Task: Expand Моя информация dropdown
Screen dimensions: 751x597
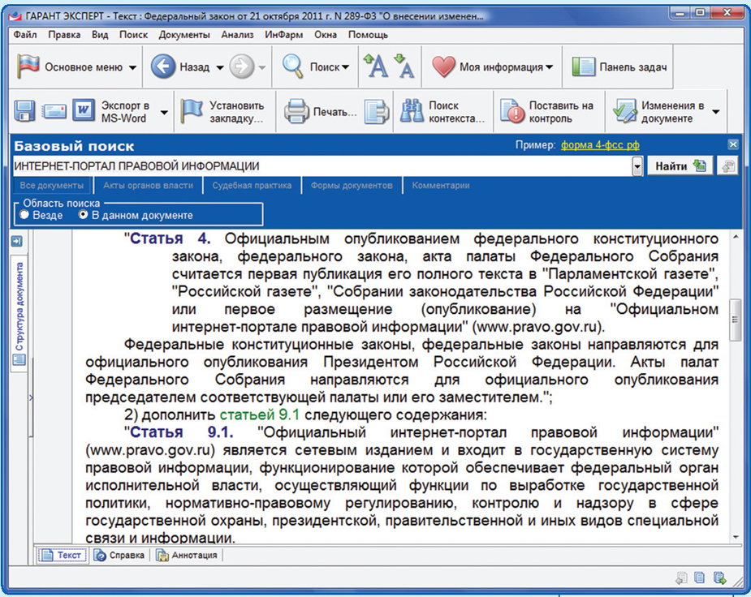Action: pyautogui.click(x=550, y=68)
